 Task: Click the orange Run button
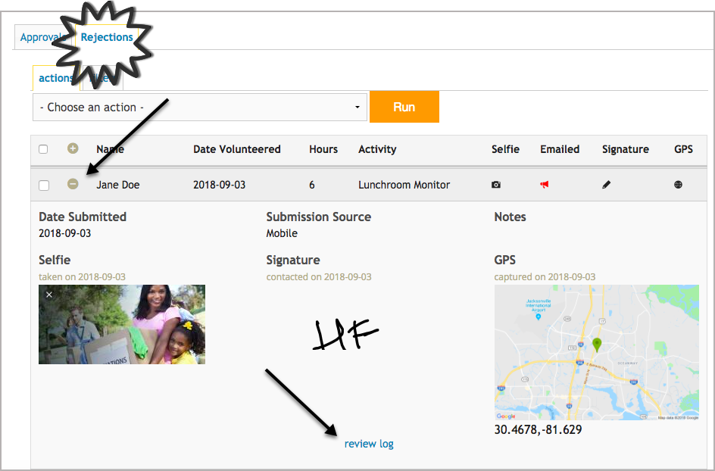[x=404, y=107]
